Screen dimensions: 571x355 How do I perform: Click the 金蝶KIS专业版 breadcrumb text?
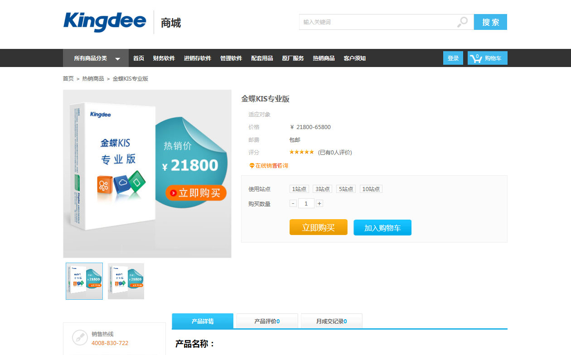tap(131, 79)
